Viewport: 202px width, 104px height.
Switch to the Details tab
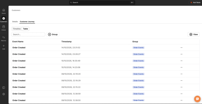point(15,22)
